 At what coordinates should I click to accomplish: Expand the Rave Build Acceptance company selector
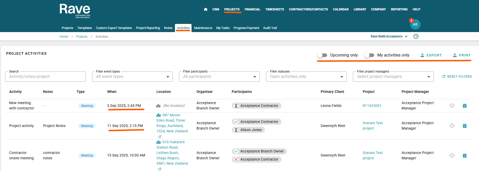click(x=389, y=36)
